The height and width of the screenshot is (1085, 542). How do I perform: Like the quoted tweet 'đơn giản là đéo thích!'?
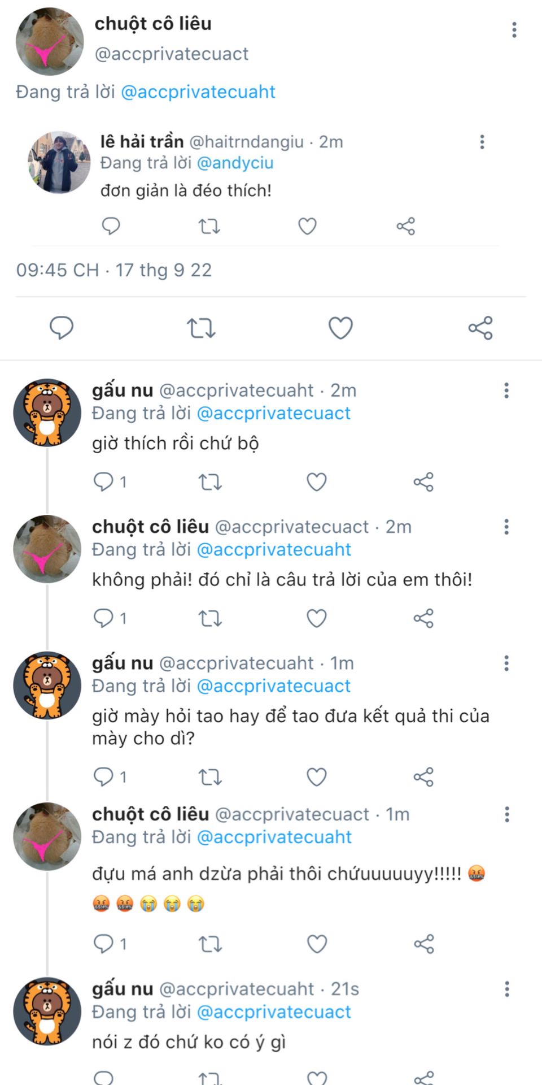307,226
